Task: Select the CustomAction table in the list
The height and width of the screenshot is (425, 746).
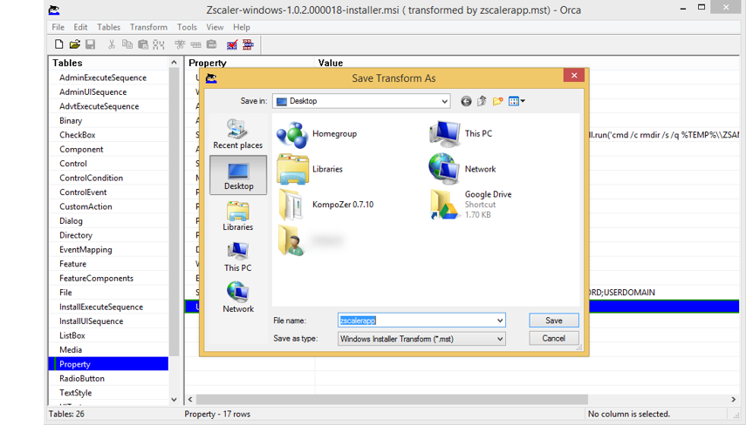Action: [86, 206]
